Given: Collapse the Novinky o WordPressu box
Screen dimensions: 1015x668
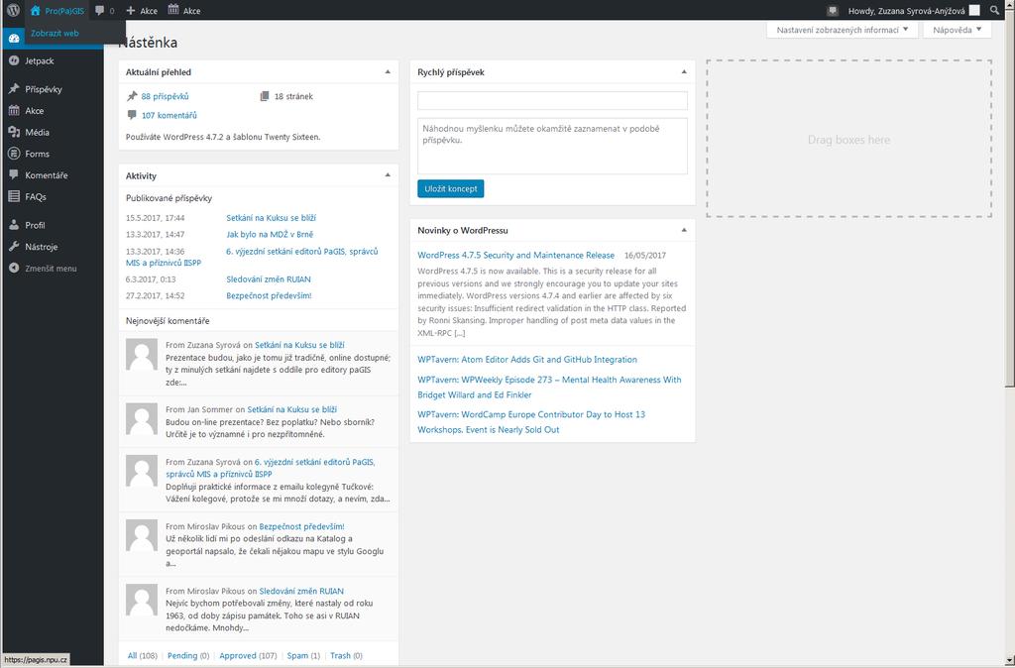Looking at the screenshot, I should click(684, 230).
